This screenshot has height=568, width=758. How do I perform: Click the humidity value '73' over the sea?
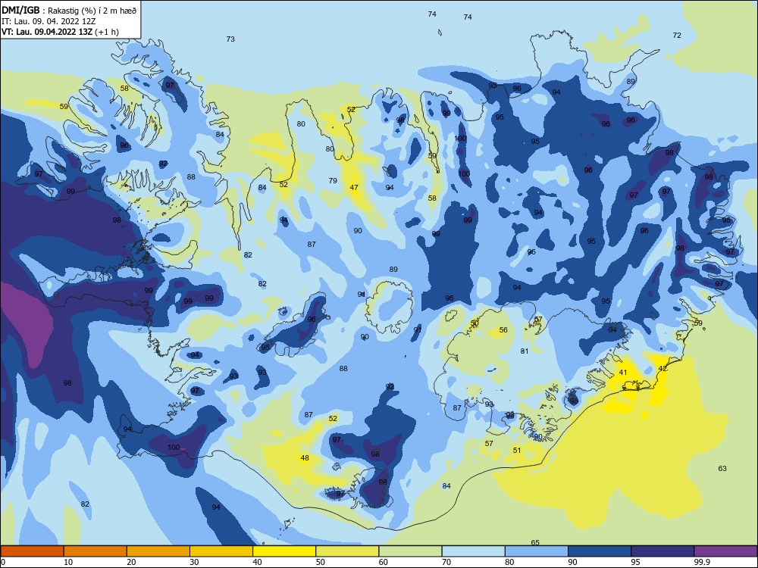[x=230, y=39]
